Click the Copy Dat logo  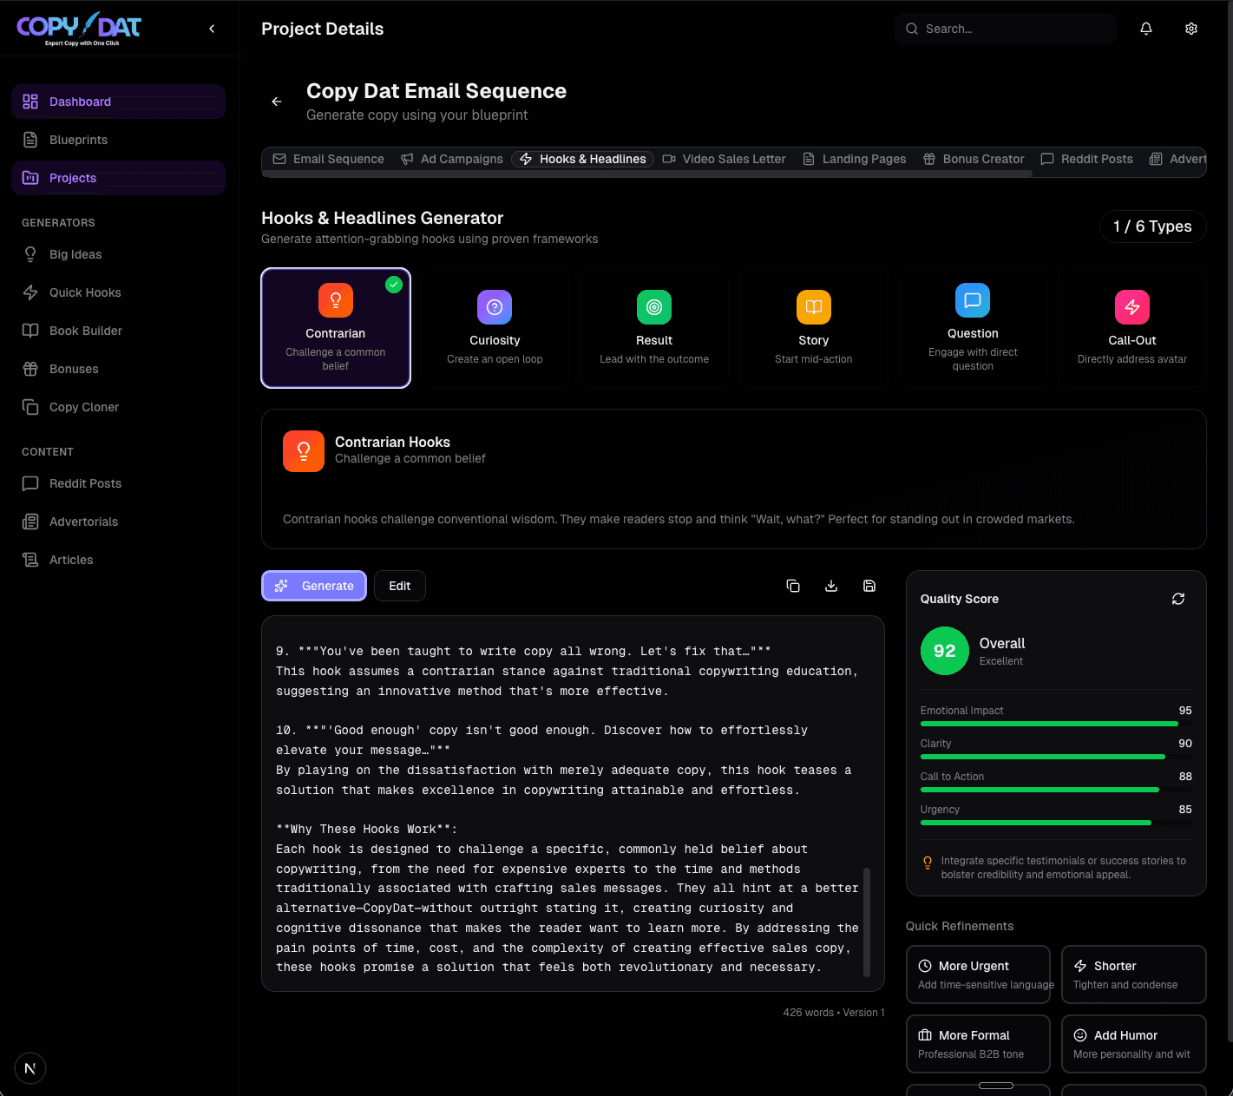[79, 29]
